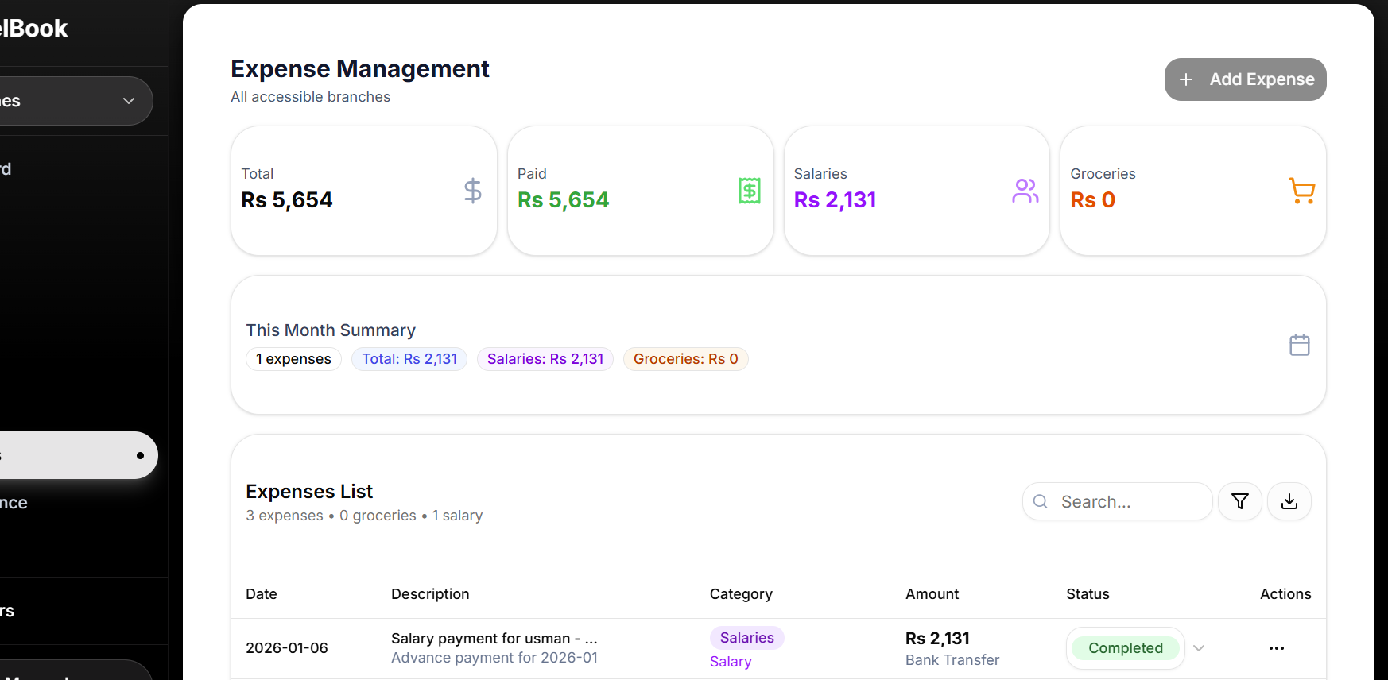Click the Status column header
Screen dimensions: 1388x680
1088,594
